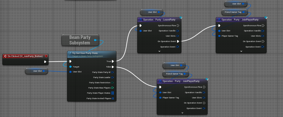Click the green Party State Max Players pin
Viewport: 283px width, 117px height.
pyautogui.click(x=113, y=88)
